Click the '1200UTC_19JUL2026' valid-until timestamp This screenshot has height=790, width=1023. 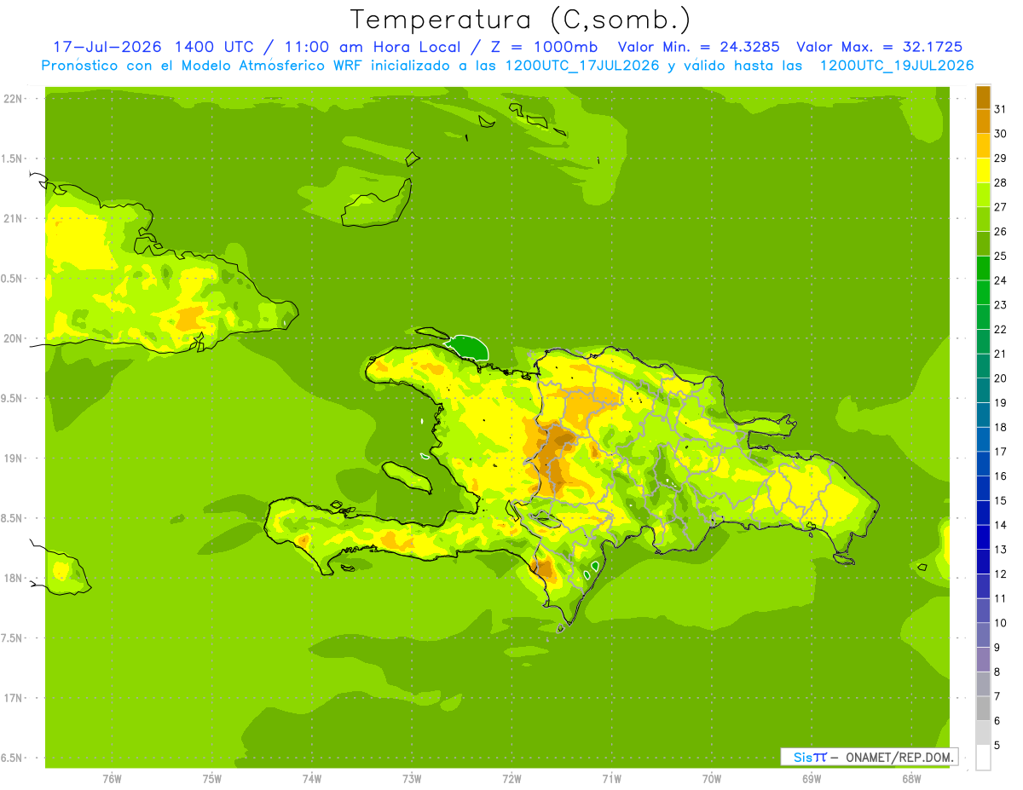[x=896, y=66]
